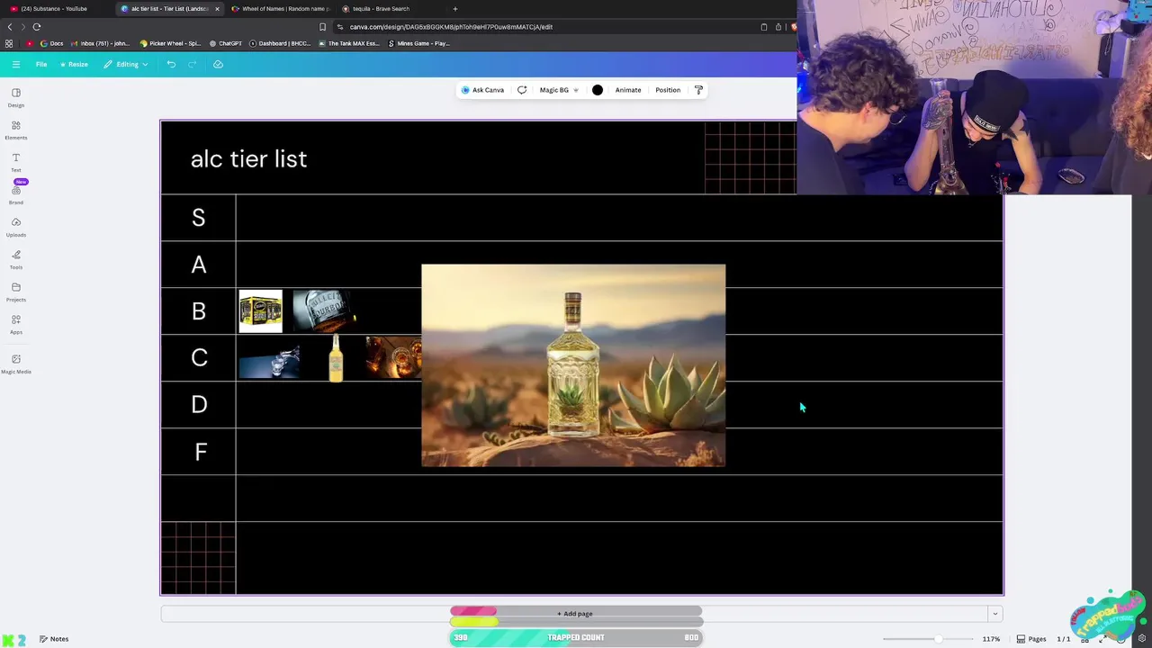The image size is (1152, 648).
Task: Adjust the zoom slider handle
Action: [939, 639]
